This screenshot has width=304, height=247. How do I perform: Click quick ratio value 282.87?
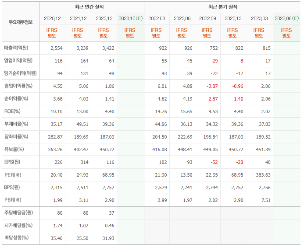55,137
